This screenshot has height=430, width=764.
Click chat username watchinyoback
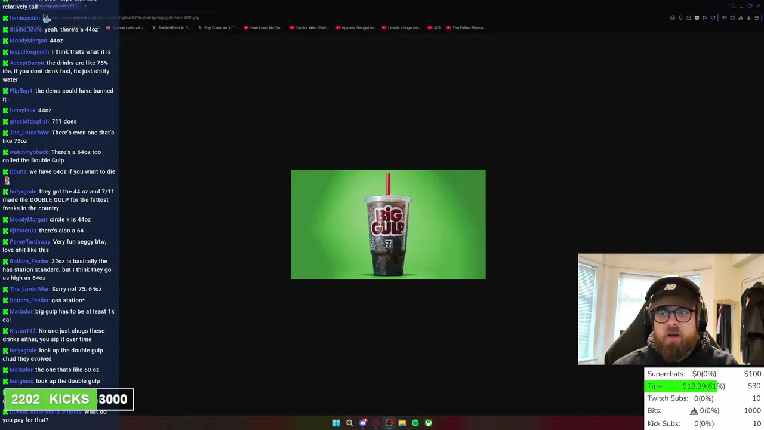tap(29, 152)
